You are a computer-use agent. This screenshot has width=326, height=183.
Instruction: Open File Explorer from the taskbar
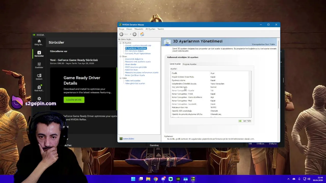148,179
